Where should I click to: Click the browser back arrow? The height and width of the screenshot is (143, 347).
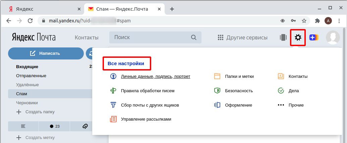9,21
